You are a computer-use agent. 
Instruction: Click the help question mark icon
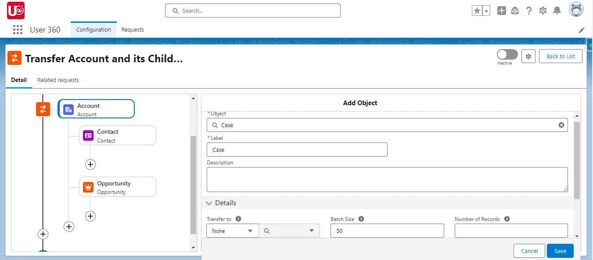pos(529,10)
